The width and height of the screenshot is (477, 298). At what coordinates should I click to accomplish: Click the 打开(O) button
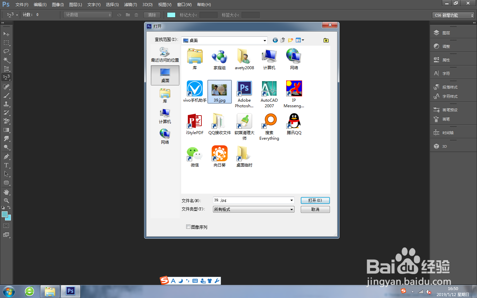315,200
